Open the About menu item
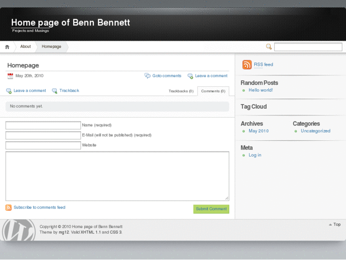 [x=25, y=47]
